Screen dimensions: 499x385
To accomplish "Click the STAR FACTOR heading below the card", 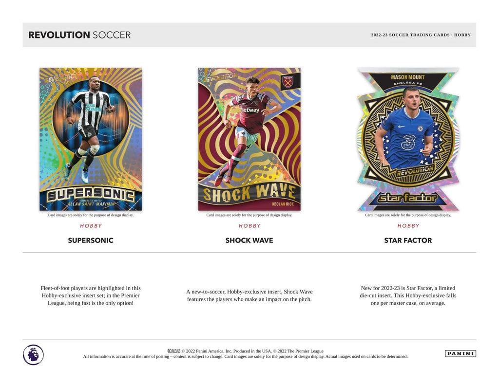I will [x=408, y=240].
